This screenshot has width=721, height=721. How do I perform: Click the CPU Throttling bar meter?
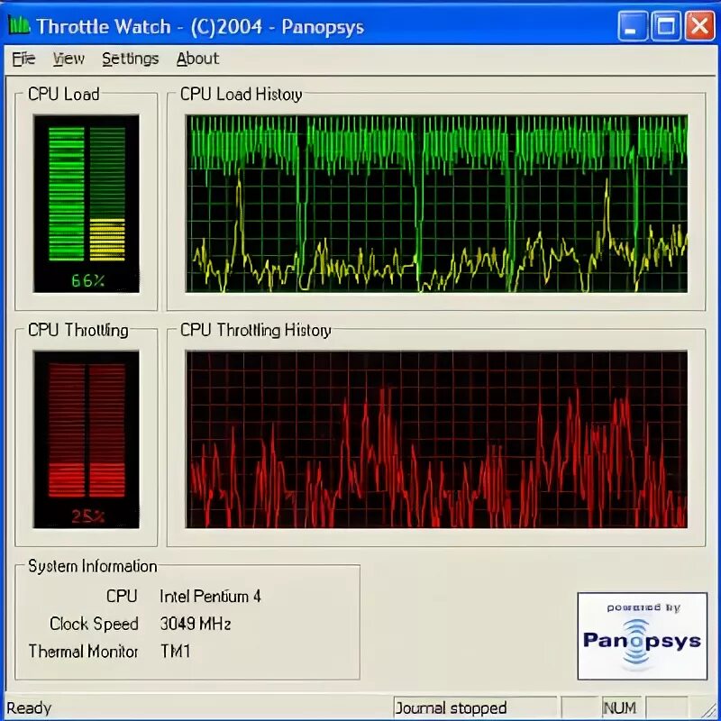87,439
